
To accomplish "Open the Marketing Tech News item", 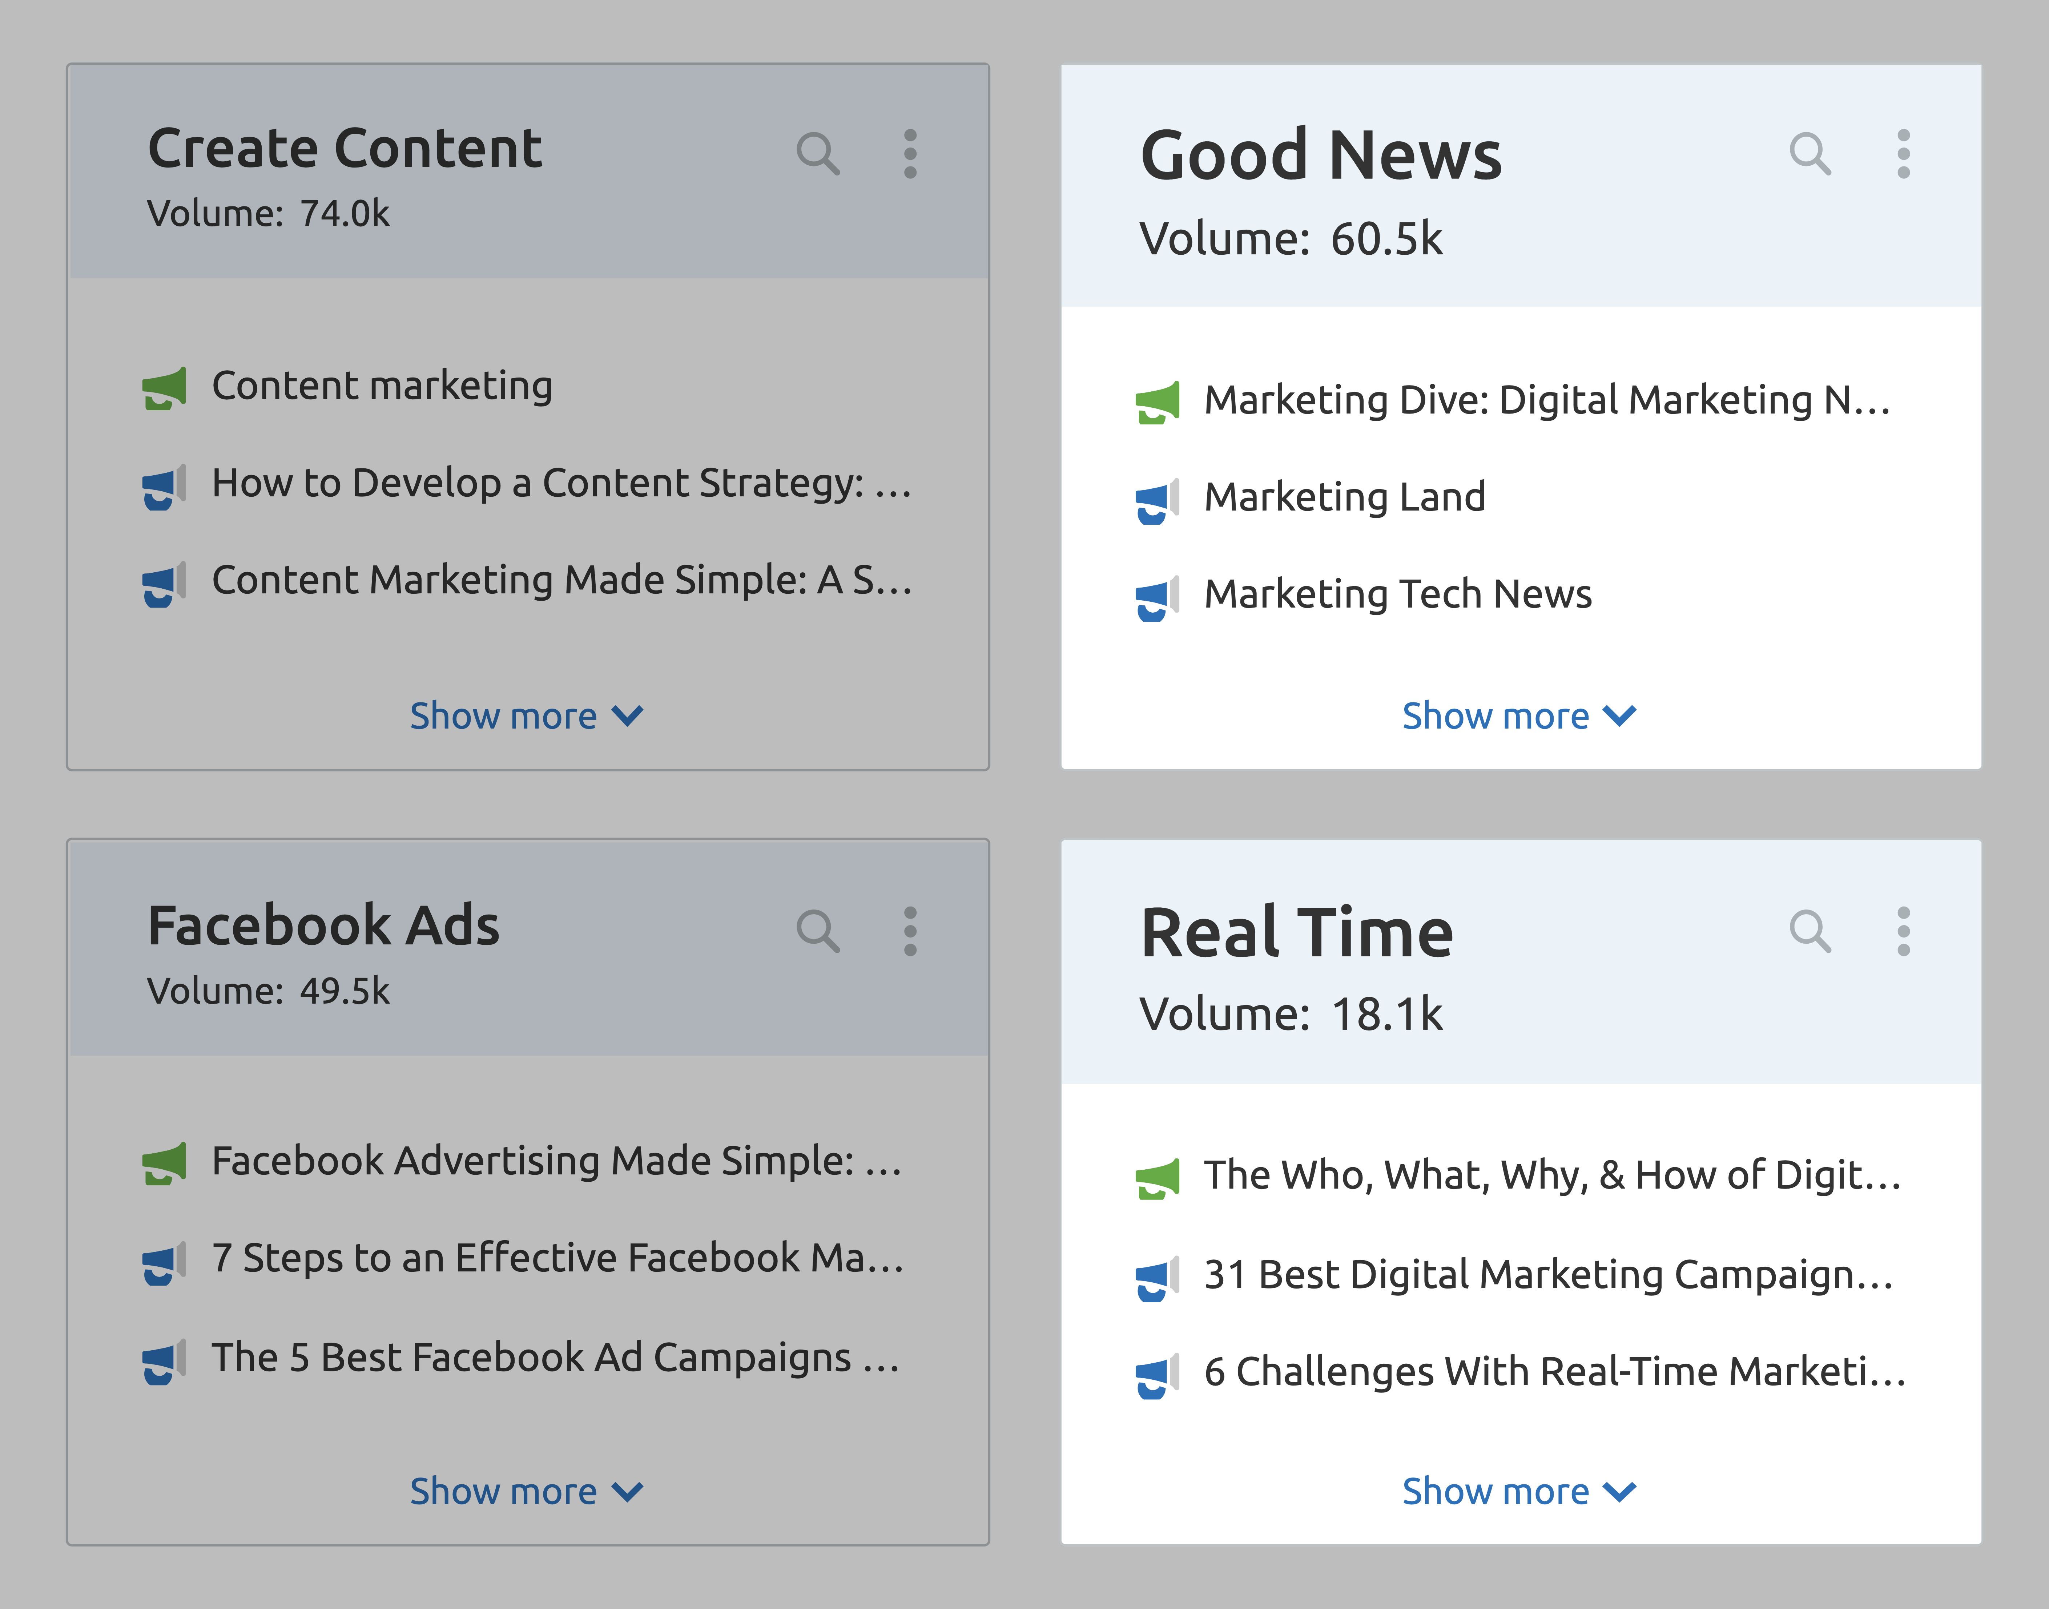I will coord(1398,594).
